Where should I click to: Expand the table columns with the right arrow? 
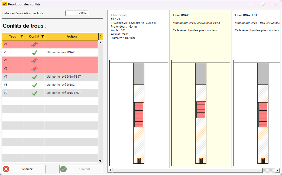101,37
